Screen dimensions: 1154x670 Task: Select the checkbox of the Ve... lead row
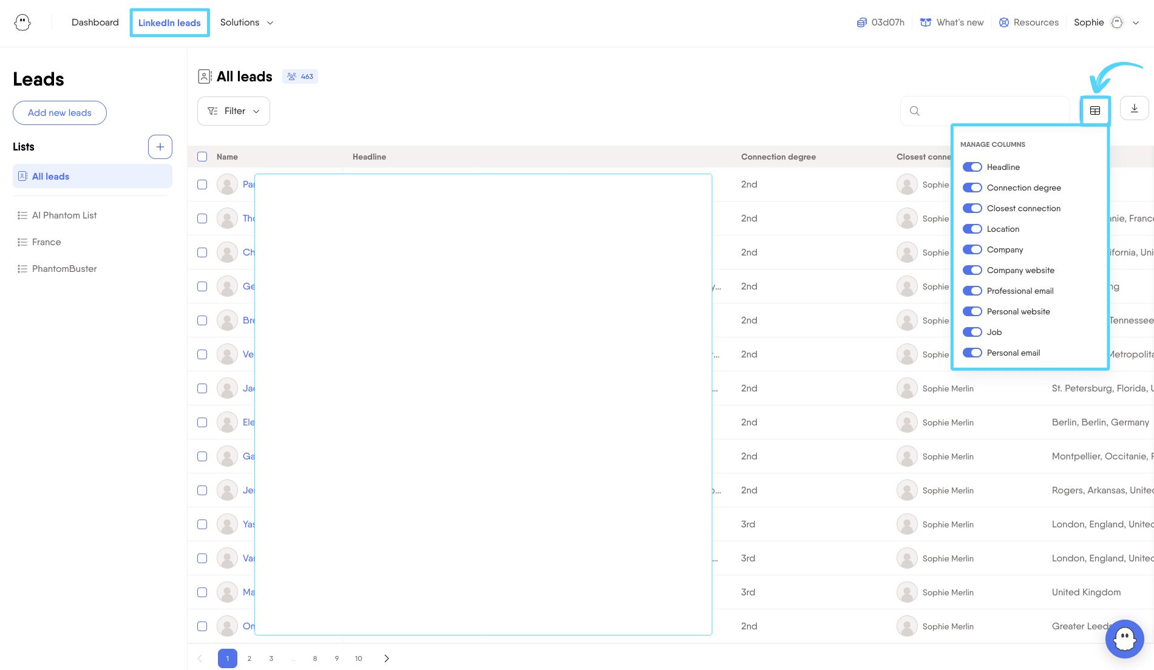tap(202, 354)
